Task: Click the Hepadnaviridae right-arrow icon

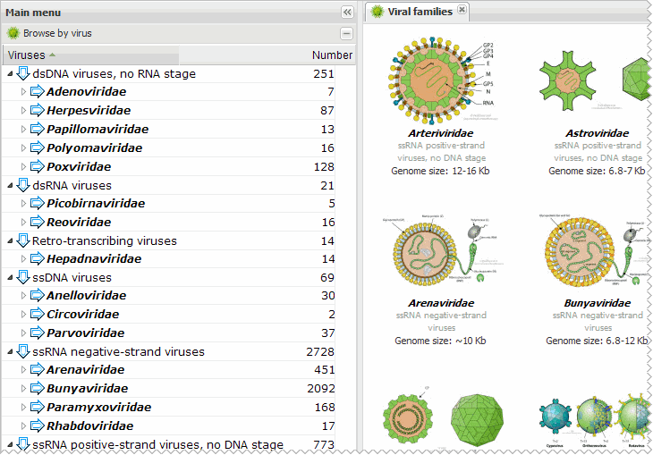Action: [x=37, y=258]
